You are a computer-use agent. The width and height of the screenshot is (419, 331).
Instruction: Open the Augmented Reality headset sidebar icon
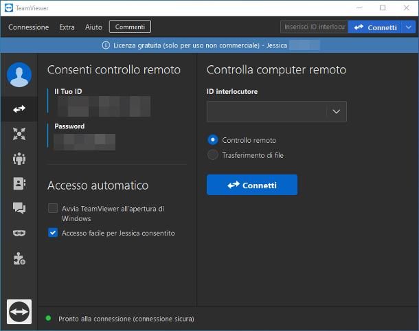coord(19,233)
